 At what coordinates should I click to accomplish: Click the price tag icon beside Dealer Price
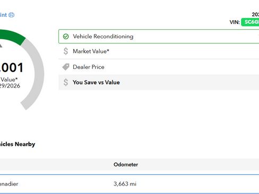pos(66,67)
